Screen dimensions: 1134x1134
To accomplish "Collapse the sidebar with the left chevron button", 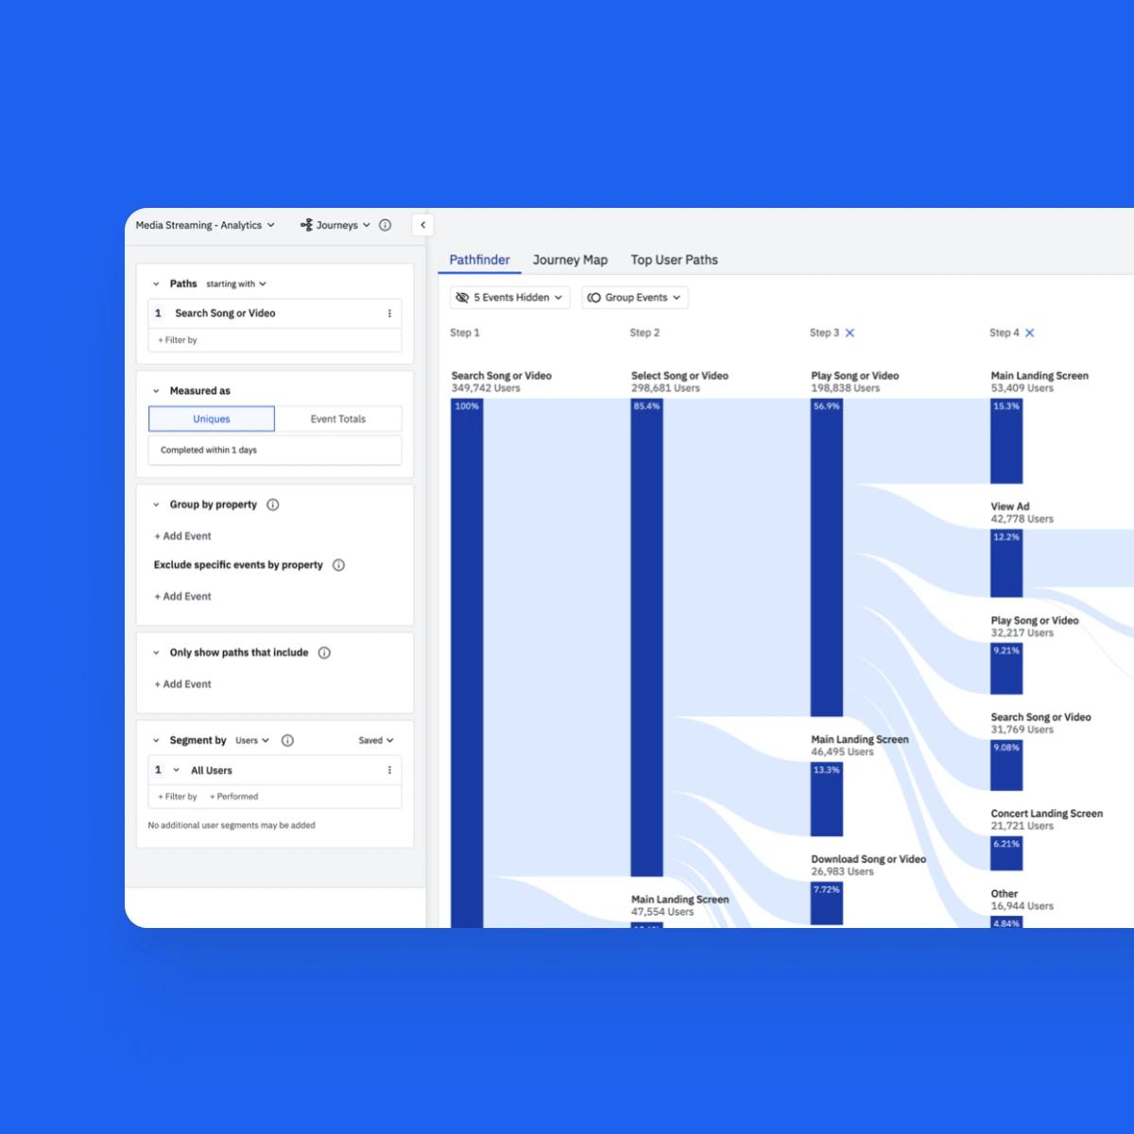I will [422, 225].
